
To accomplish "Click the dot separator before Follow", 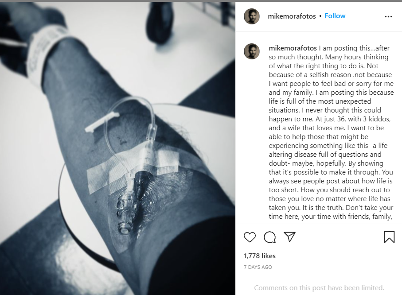I will 320,16.
